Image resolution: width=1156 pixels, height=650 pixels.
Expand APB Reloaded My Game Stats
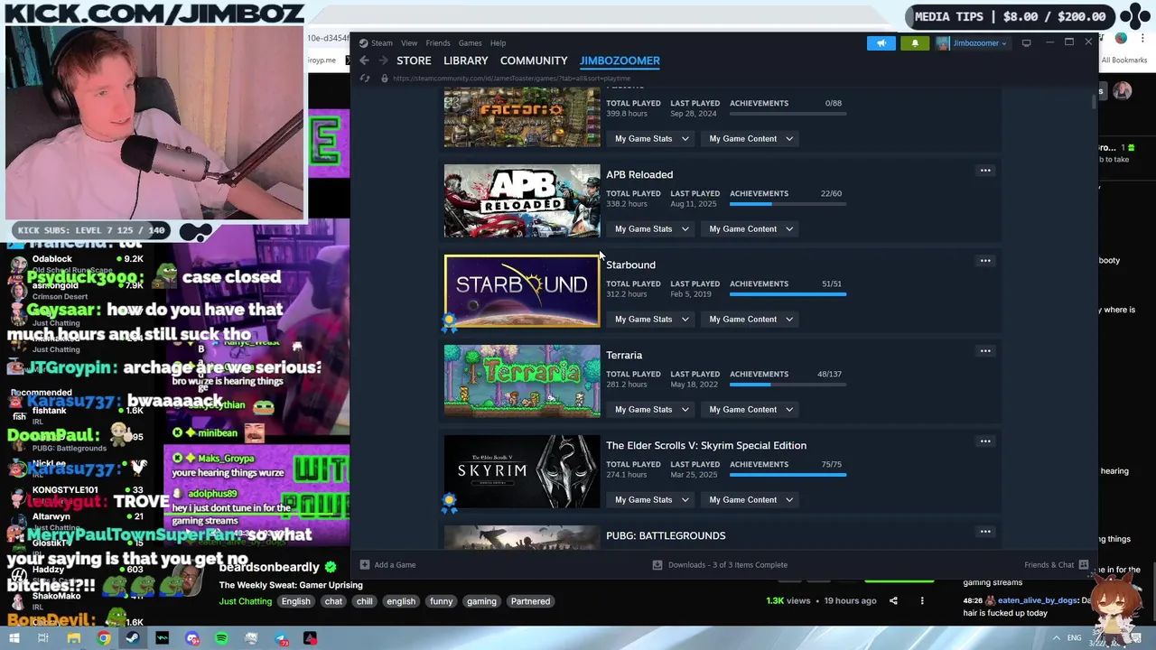[x=651, y=228]
